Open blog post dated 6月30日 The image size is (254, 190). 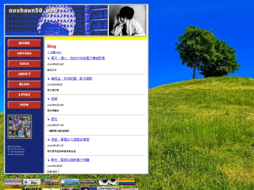pos(54,99)
